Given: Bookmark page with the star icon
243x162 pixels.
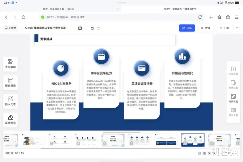Looking at the screenshot, I should (x=219, y=17).
